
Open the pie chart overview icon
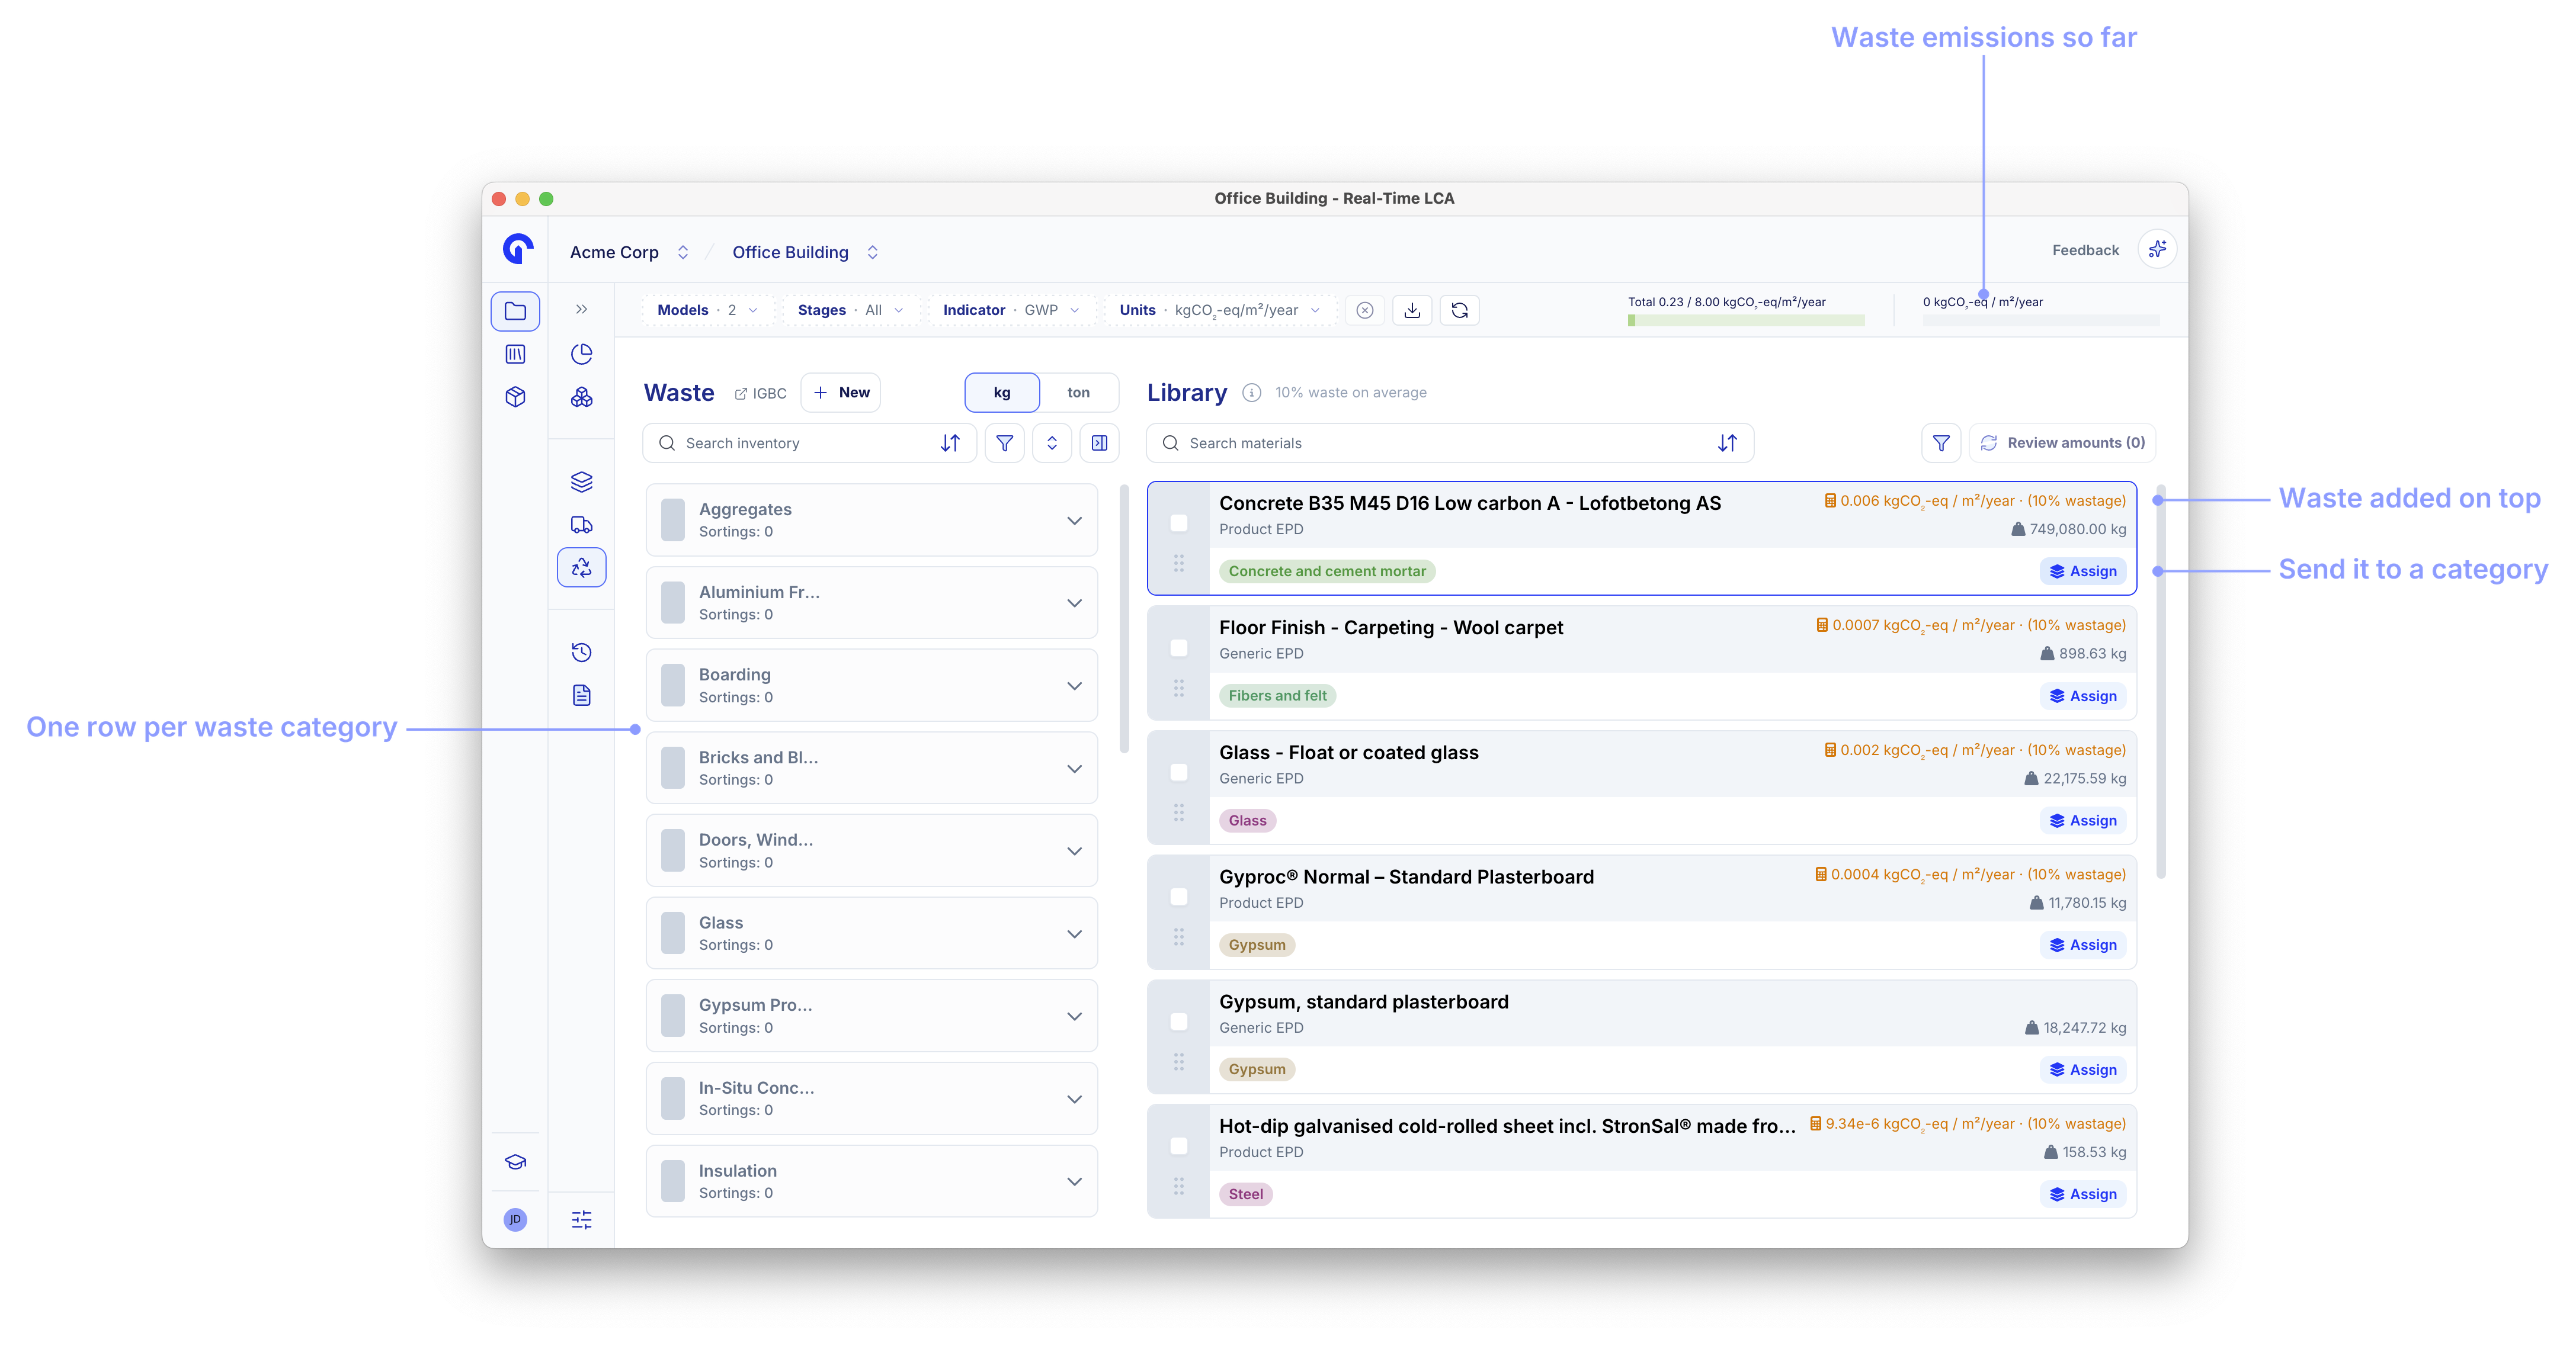581,354
